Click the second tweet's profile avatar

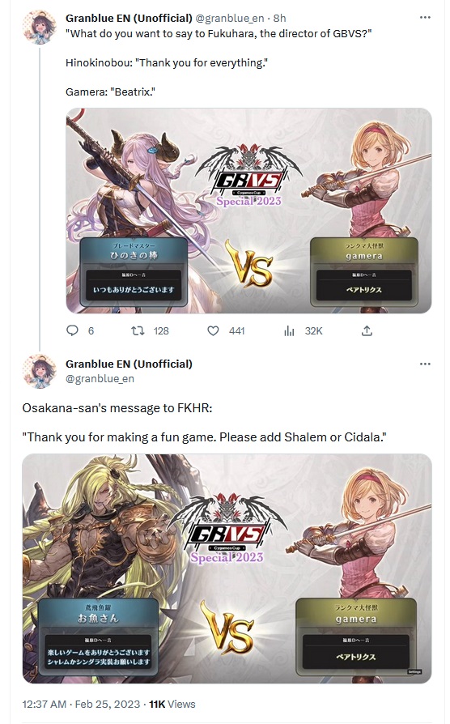(39, 372)
